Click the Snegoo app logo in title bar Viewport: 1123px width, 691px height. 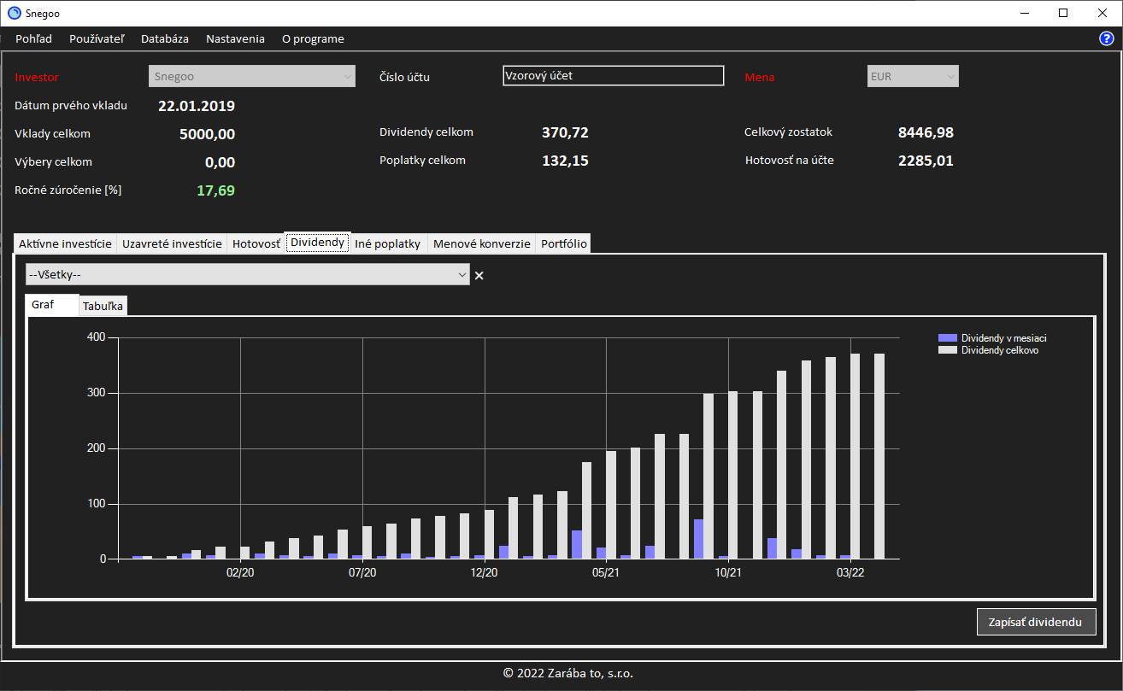pos(14,13)
